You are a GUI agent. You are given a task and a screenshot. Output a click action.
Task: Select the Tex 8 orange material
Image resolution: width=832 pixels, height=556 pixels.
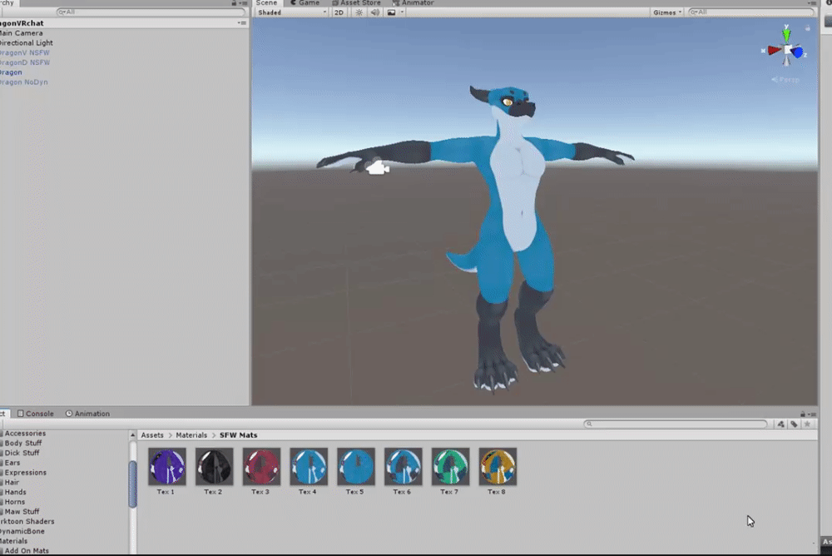coord(498,466)
